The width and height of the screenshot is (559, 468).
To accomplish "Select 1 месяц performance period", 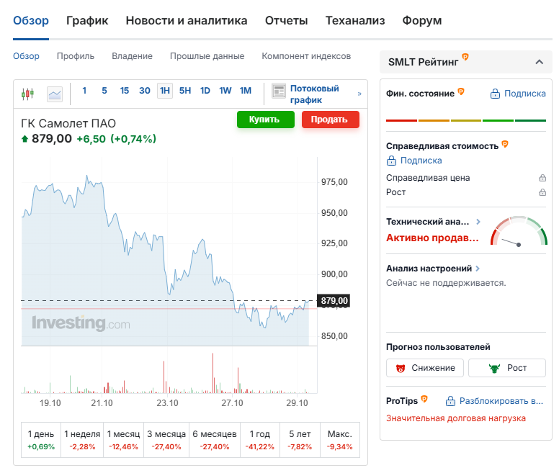I will [x=123, y=440].
